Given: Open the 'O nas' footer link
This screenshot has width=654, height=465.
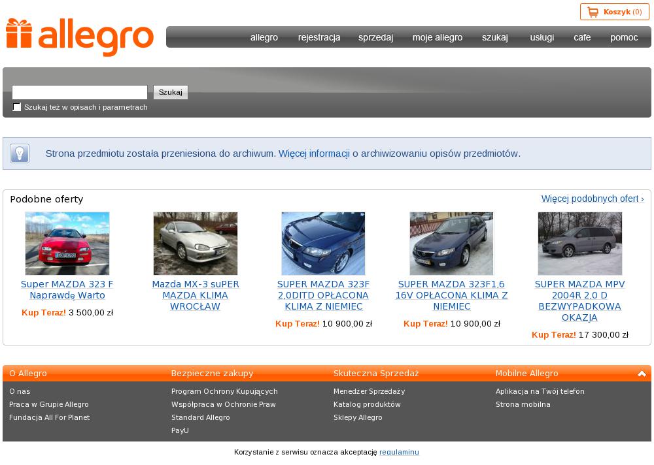Looking at the screenshot, I should point(20,391).
